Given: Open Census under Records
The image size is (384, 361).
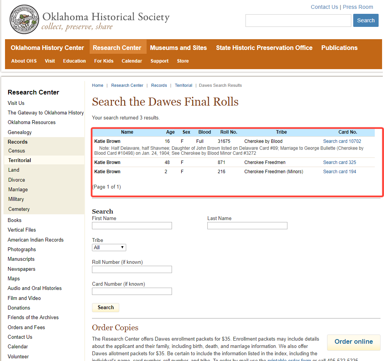Looking at the screenshot, I should tap(17, 151).
